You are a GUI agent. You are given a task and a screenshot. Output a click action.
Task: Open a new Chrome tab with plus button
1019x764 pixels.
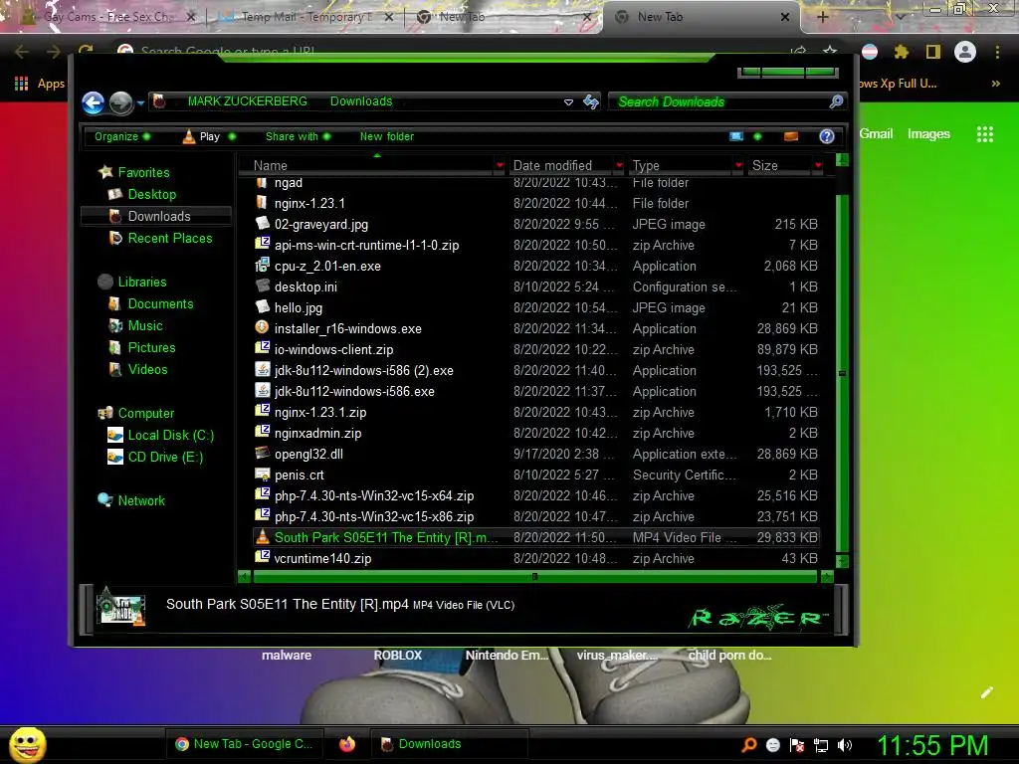click(x=822, y=17)
